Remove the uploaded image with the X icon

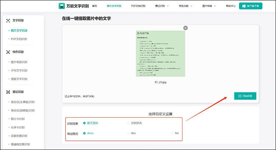[185, 28]
